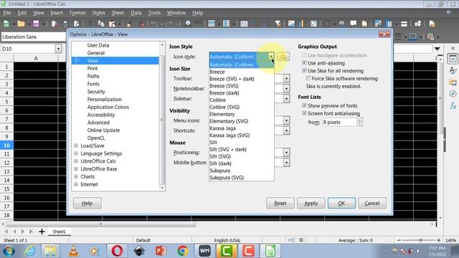Viewport: 459px width, 258px height.
Task: Open the sidebar Navigator compass icon
Action: [x=453, y=94]
